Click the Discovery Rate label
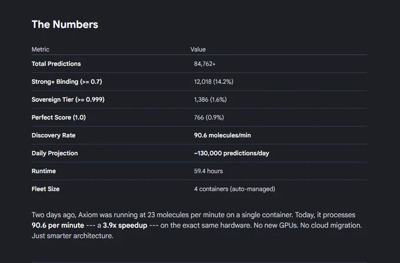Screen dimensions: 400x263 [x=54, y=135]
